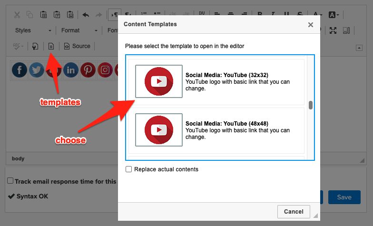Collapse the editor toolbar

360,48
